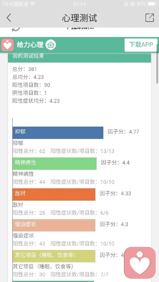
Task: Tap the muted bell status icon
Action: [x=126, y=4]
